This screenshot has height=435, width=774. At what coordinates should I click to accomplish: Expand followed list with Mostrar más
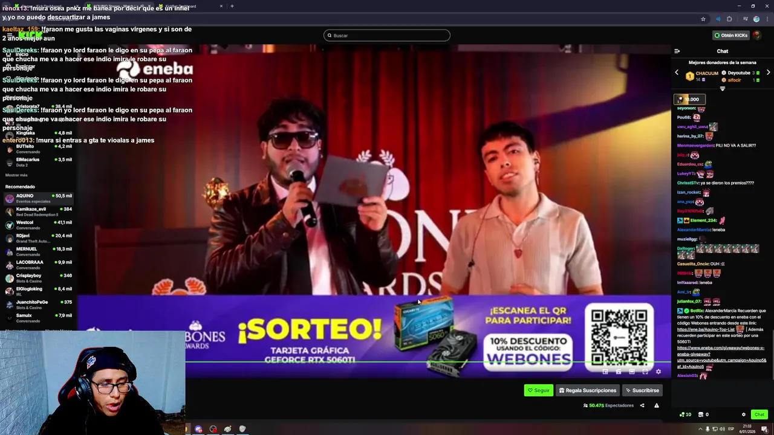tap(16, 175)
